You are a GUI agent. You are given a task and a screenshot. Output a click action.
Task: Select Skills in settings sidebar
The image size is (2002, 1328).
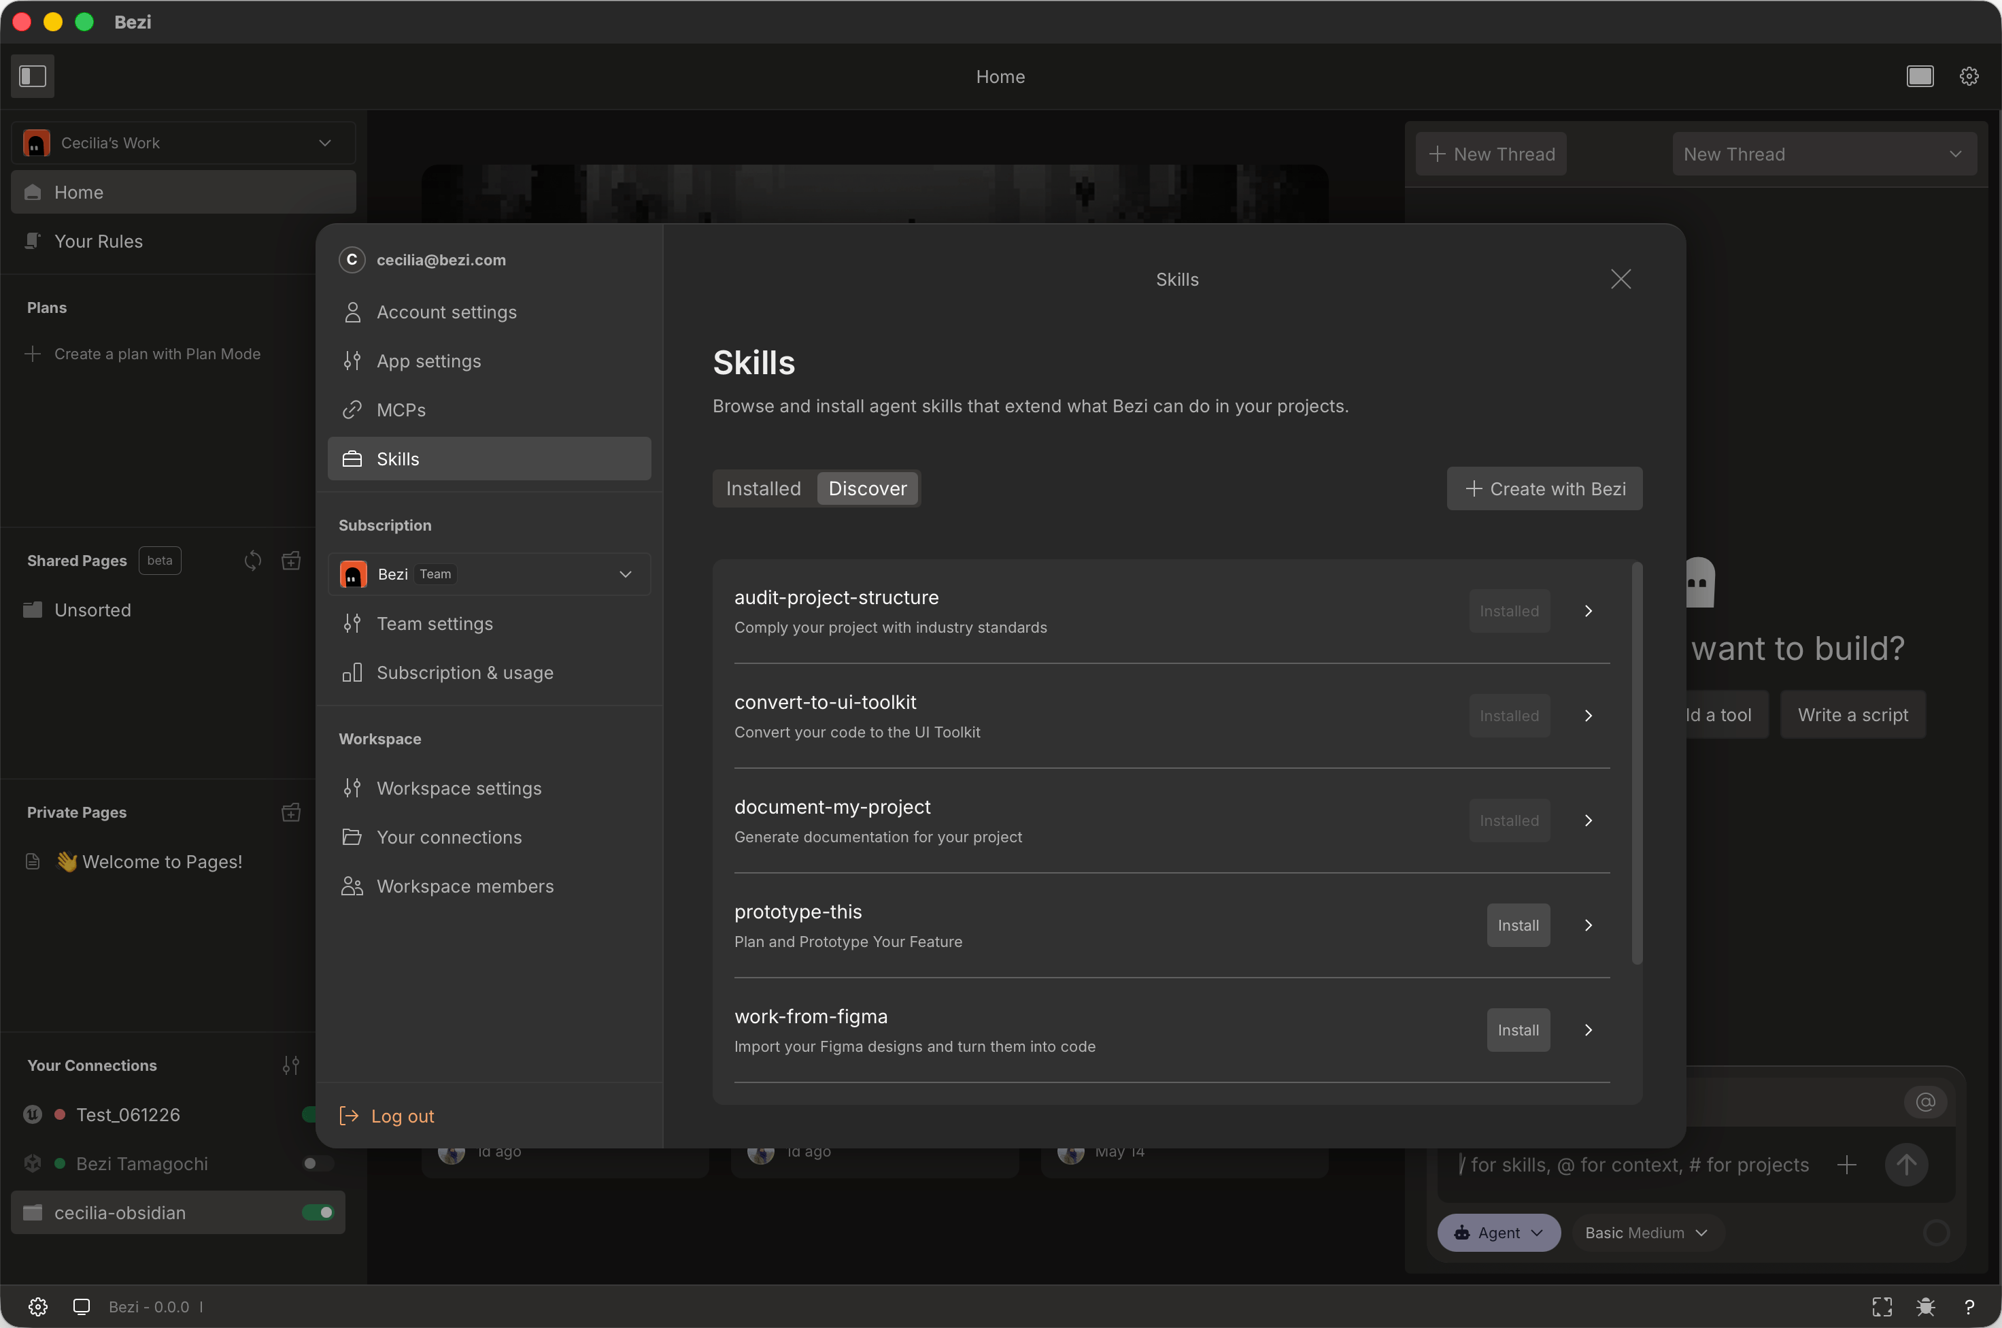tap(490, 458)
